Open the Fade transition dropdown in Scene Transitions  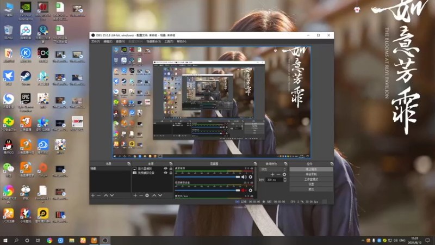274,169
